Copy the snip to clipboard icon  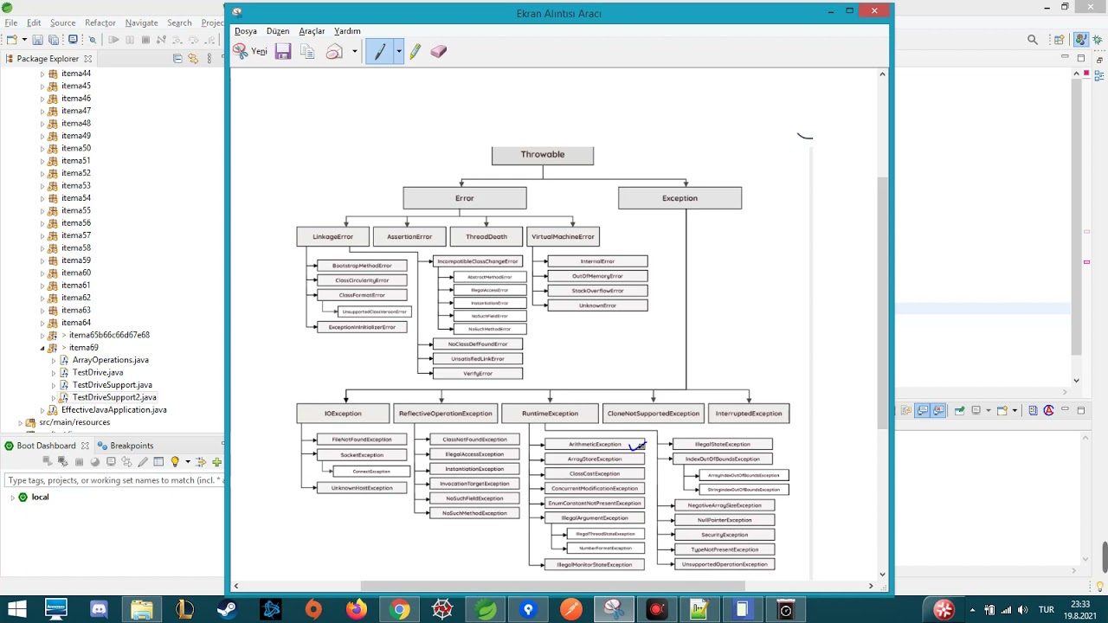(307, 52)
